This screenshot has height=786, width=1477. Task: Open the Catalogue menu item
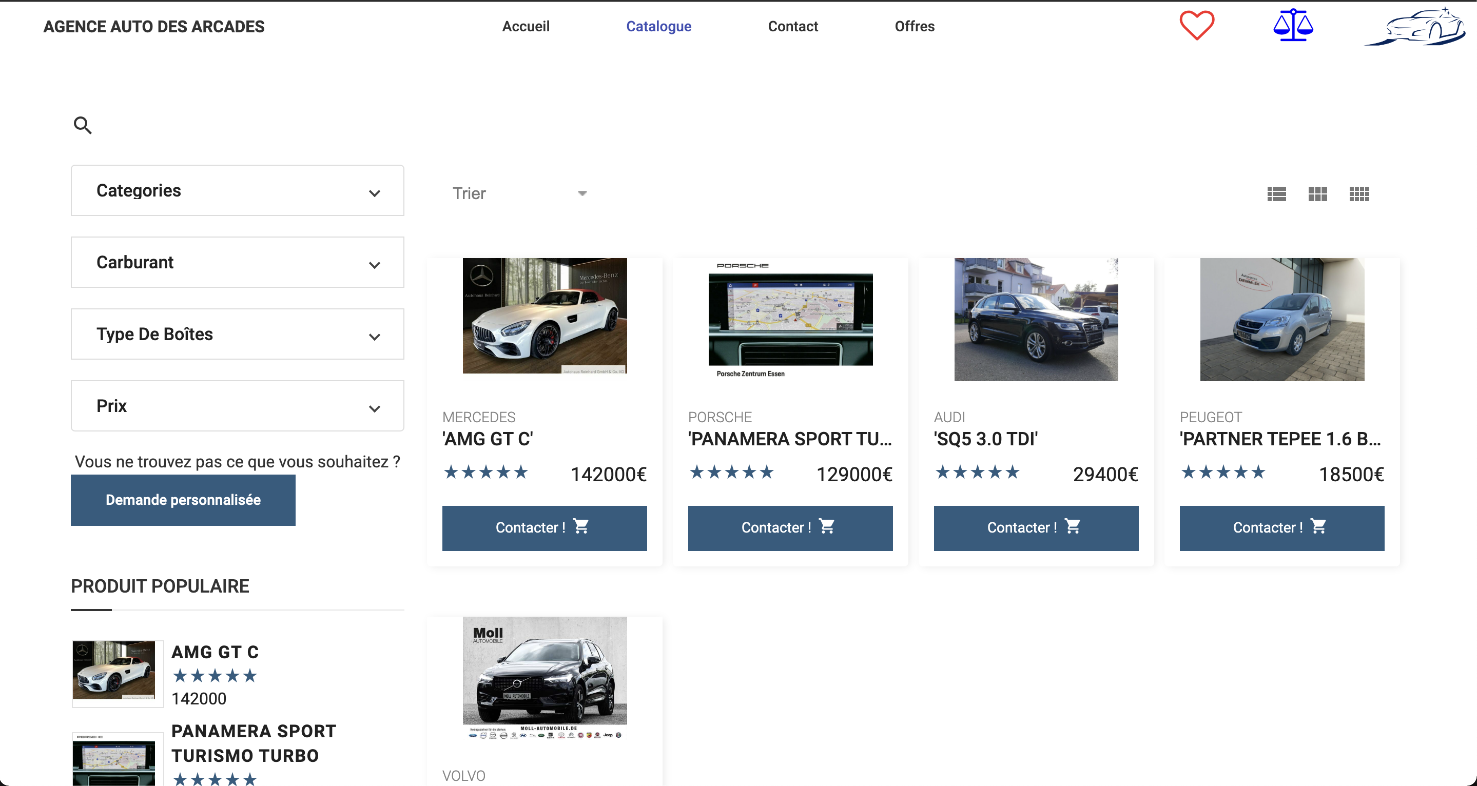pos(659,26)
